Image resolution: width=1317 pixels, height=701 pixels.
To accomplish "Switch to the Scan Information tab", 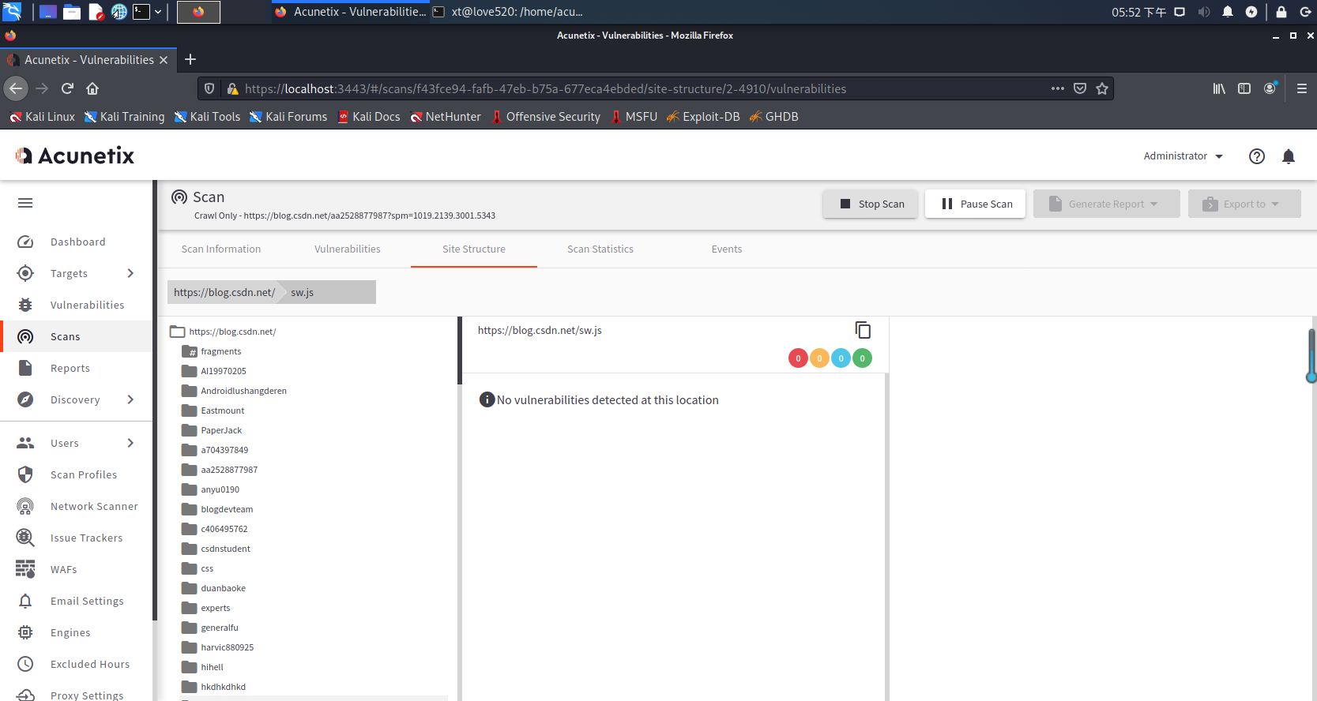I will coord(221,249).
